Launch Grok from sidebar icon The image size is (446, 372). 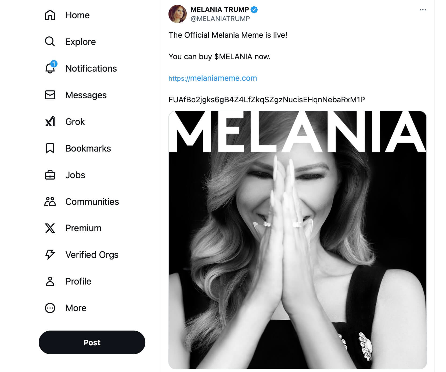[x=50, y=122]
